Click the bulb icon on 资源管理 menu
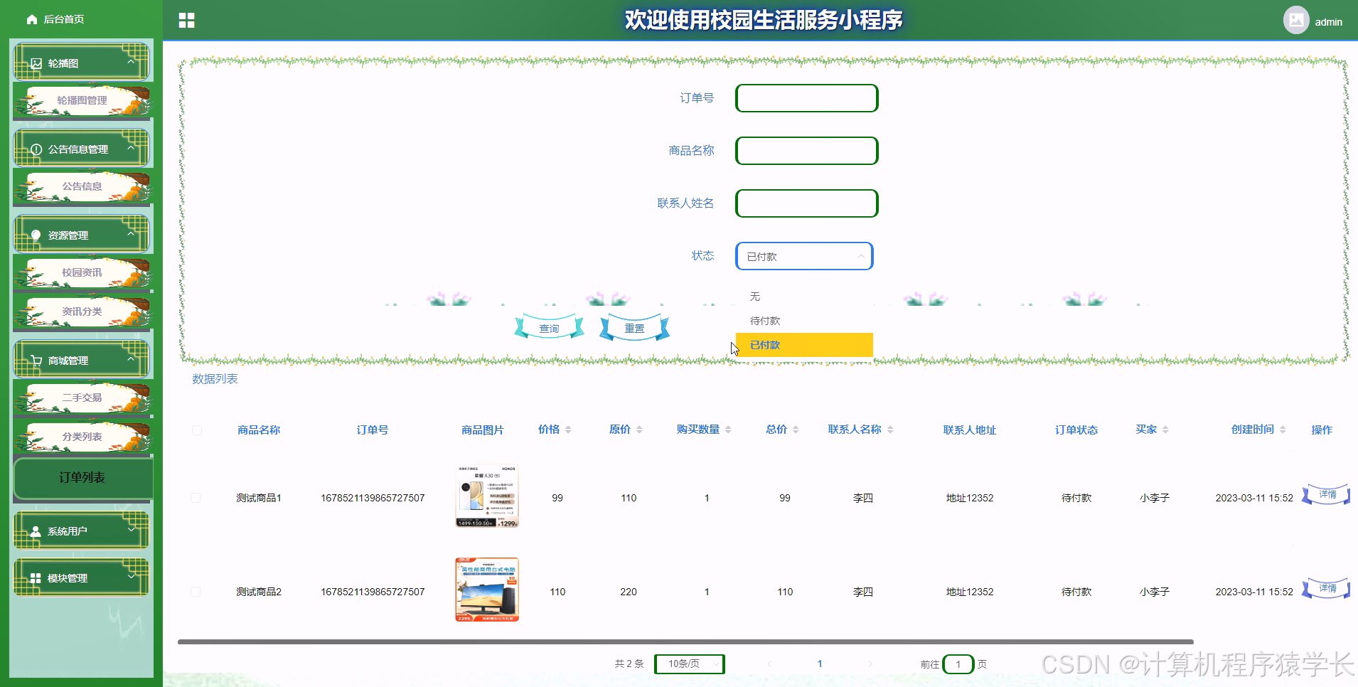Image resolution: width=1358 pixels, height=687 pixels. (36, 235)
